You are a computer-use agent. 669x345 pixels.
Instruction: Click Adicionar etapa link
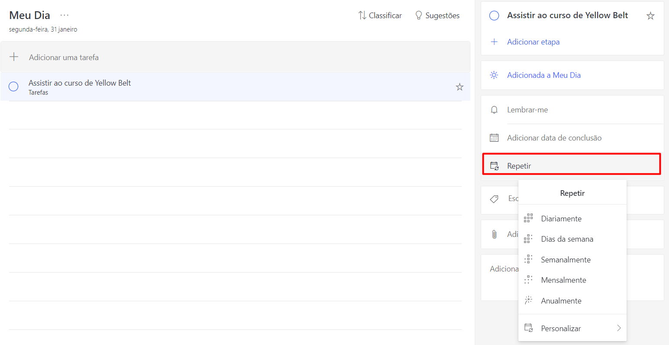pyautogui.click(x=533, y=42)
